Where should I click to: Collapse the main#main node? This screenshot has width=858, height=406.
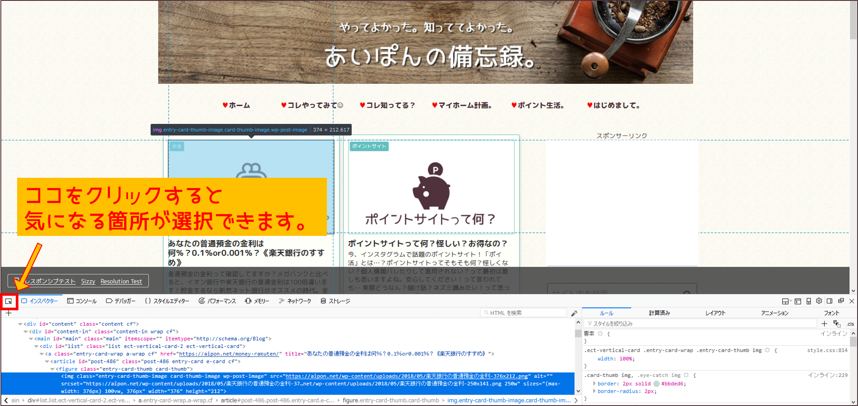coord(31,339)
